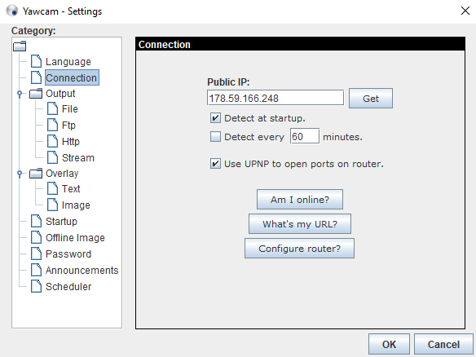Click the Output folder icon
This screenshot has width=476, height=357.
(x=36, y=94)
